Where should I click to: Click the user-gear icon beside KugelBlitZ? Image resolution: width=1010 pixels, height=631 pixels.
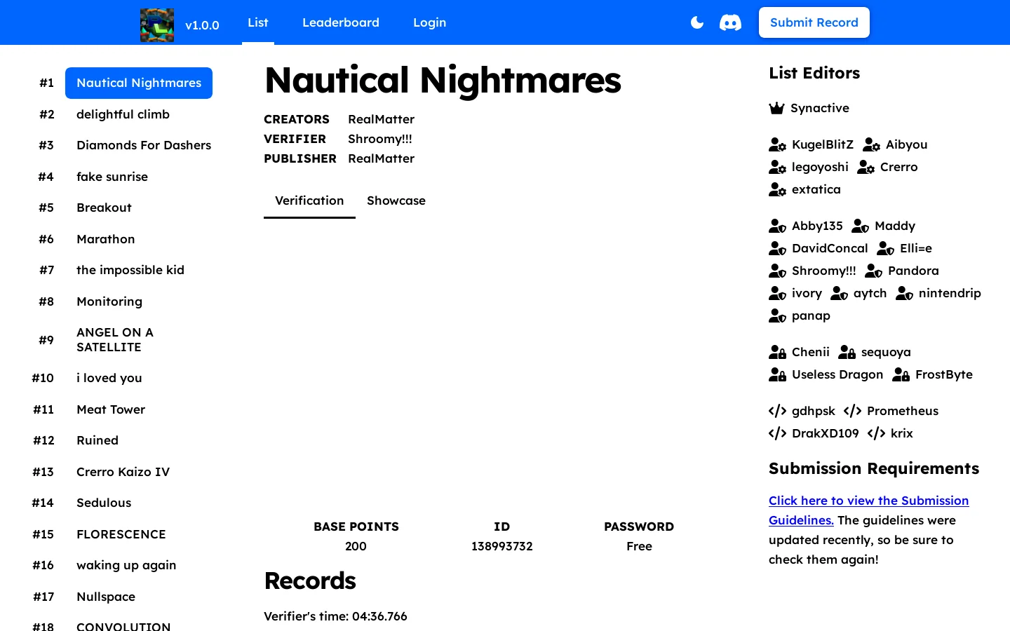[x=777, y=144]
